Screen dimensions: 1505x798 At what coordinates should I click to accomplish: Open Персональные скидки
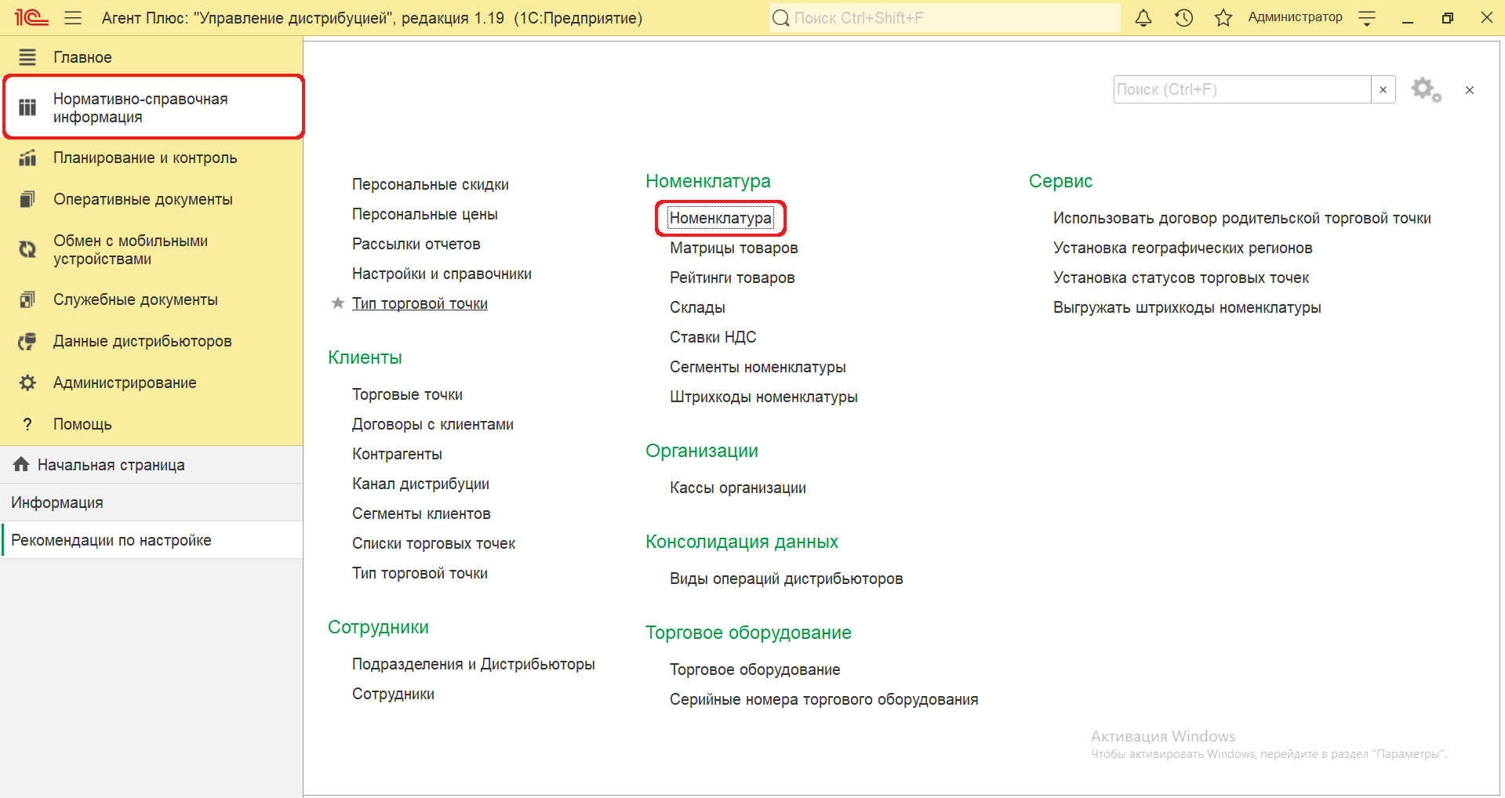[430, 184]
